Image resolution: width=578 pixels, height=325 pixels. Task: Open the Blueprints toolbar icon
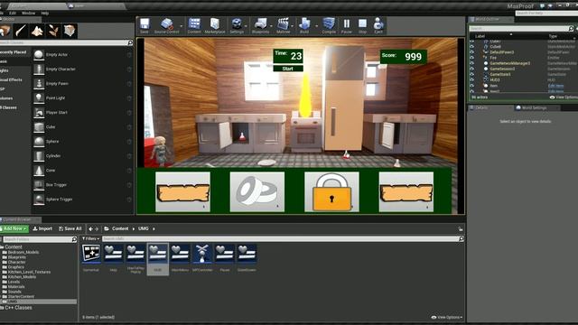click(260, 26)
